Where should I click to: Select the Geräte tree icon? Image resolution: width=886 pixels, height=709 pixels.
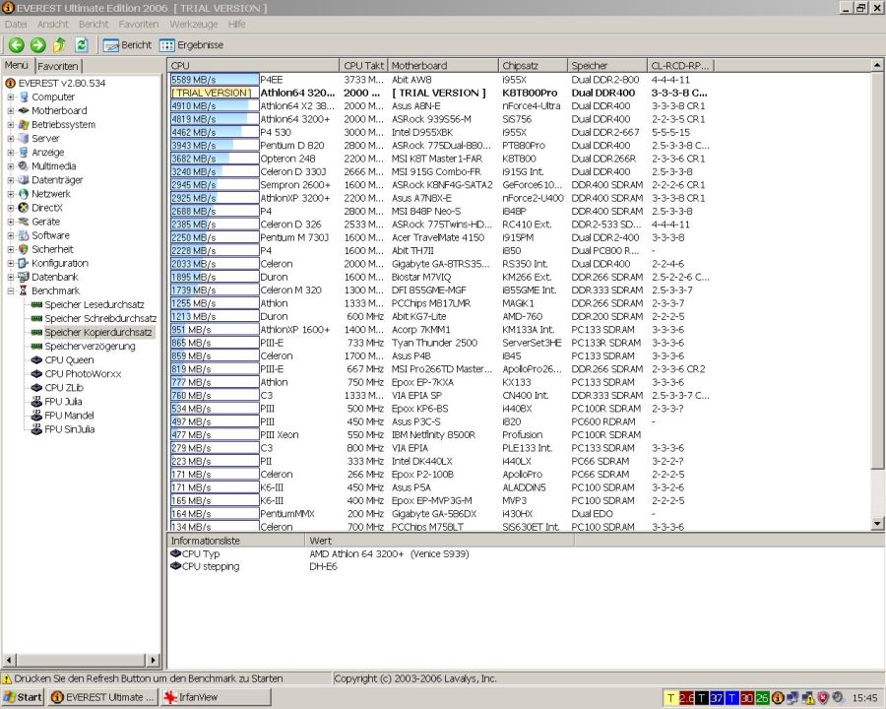[24, 221]
